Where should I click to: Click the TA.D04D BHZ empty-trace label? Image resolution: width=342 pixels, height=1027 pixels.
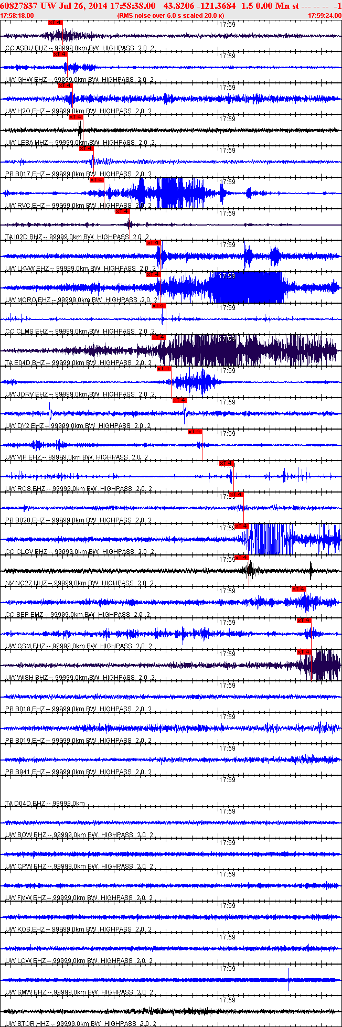[x=45, y=804]
